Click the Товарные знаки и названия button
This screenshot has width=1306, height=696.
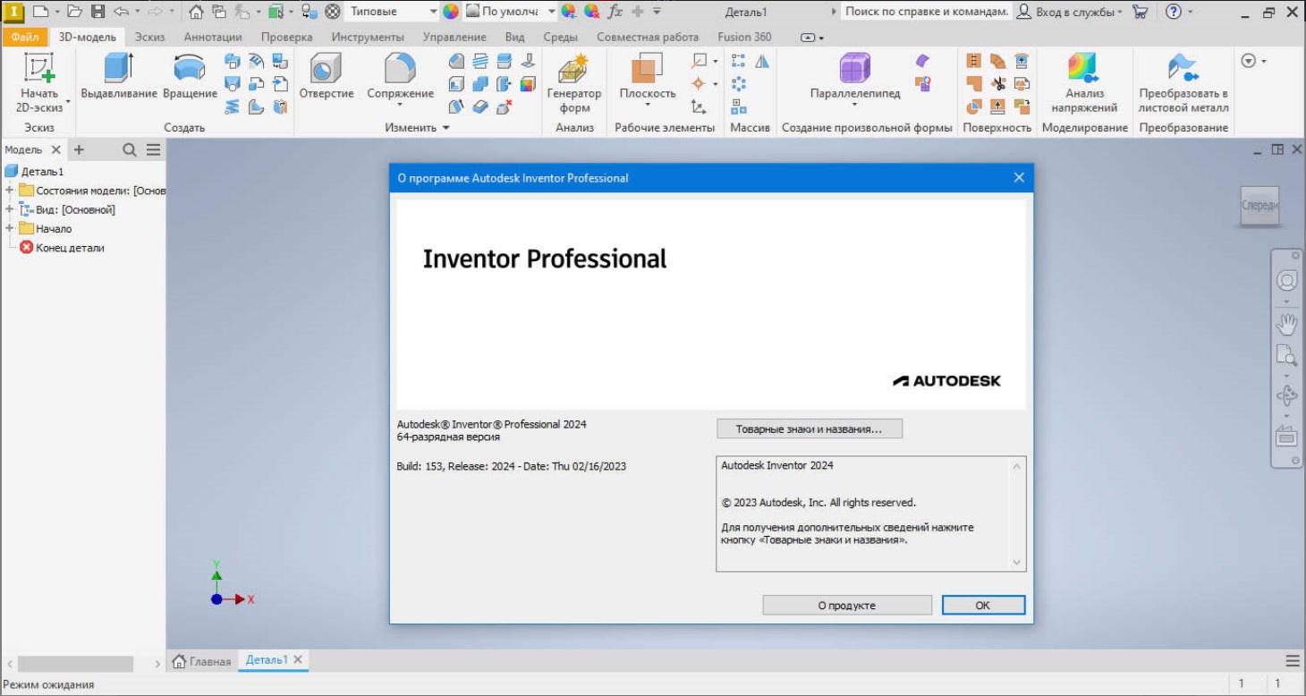(x=809, y=429)
